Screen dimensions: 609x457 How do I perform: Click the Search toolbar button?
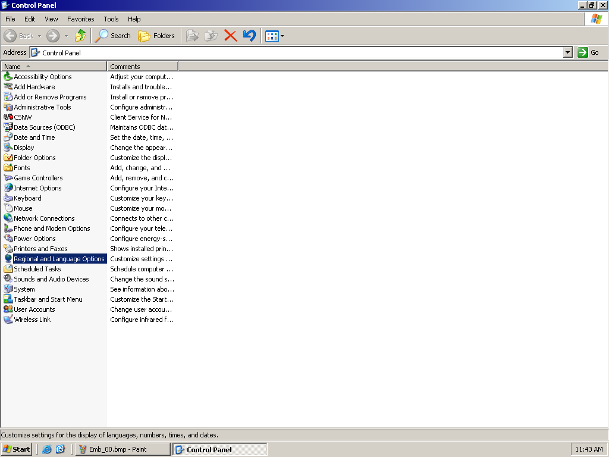[112, 36]
